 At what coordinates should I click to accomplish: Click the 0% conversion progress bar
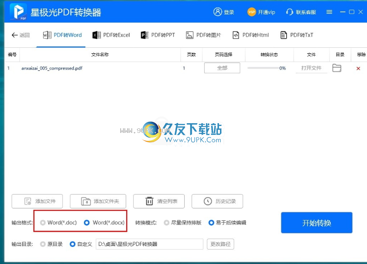point(264,68)
